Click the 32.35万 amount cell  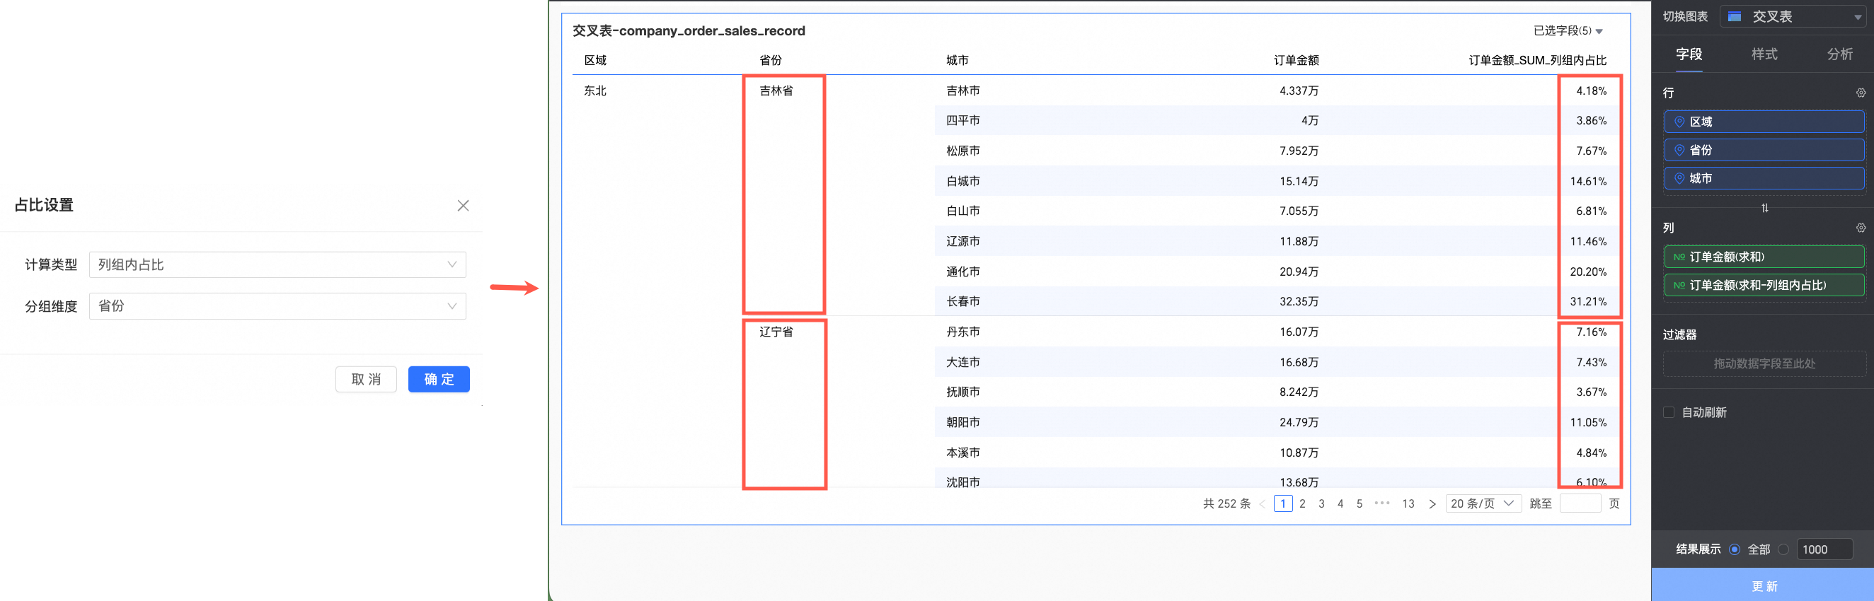[x=1299, y=302]
